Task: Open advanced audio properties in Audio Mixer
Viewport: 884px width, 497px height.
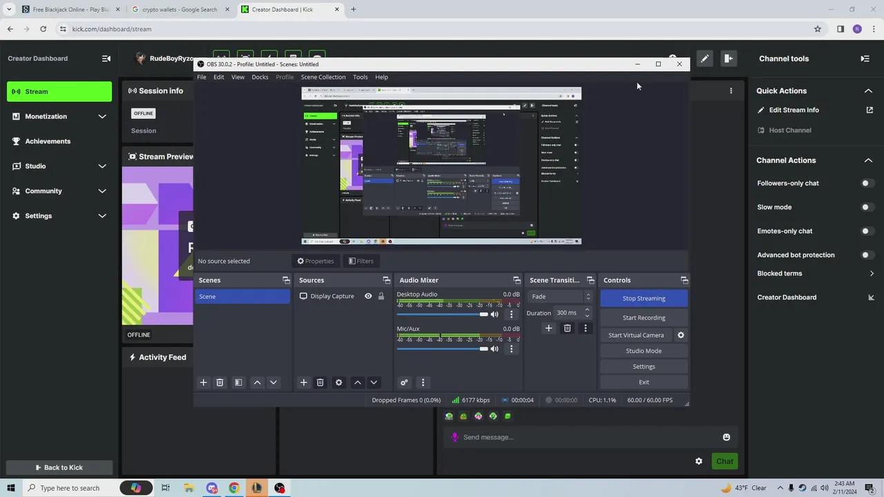Action: (x=404, y=382)
